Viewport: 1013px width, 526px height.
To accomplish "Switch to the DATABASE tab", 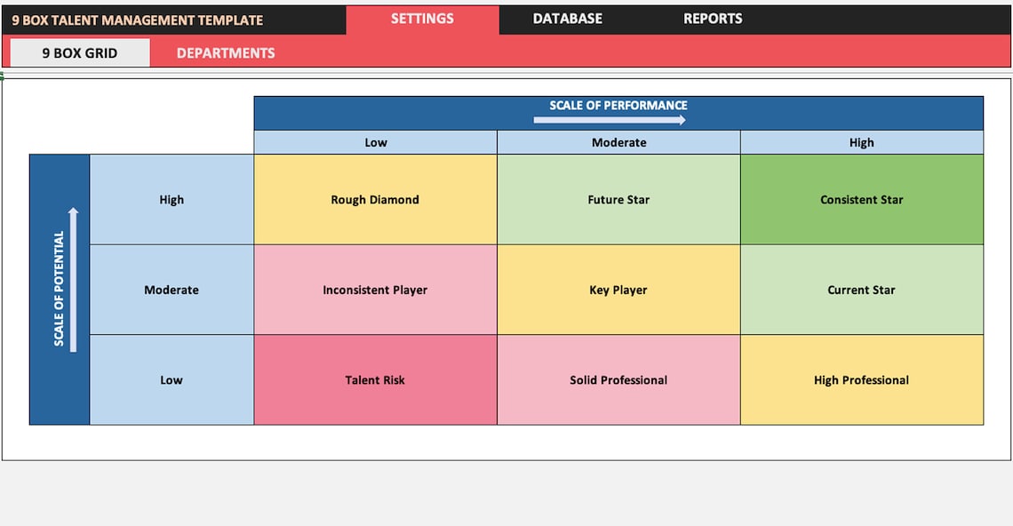I will coord(567,20).
